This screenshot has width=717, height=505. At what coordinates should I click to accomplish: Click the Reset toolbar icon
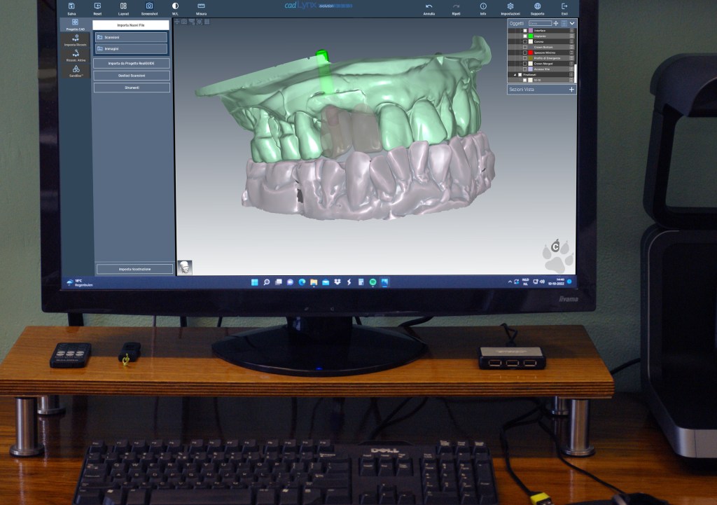97,6
